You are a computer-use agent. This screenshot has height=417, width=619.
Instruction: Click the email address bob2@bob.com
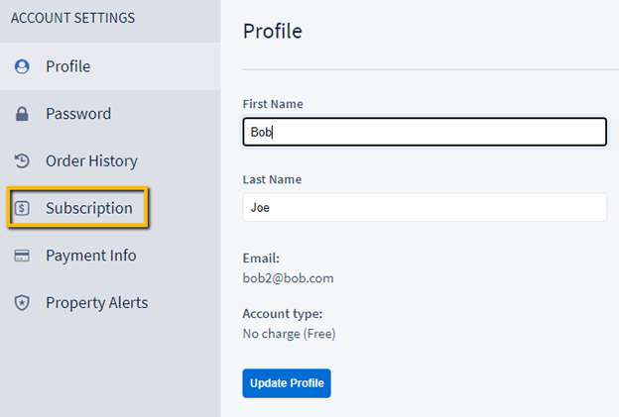(288, 278)
